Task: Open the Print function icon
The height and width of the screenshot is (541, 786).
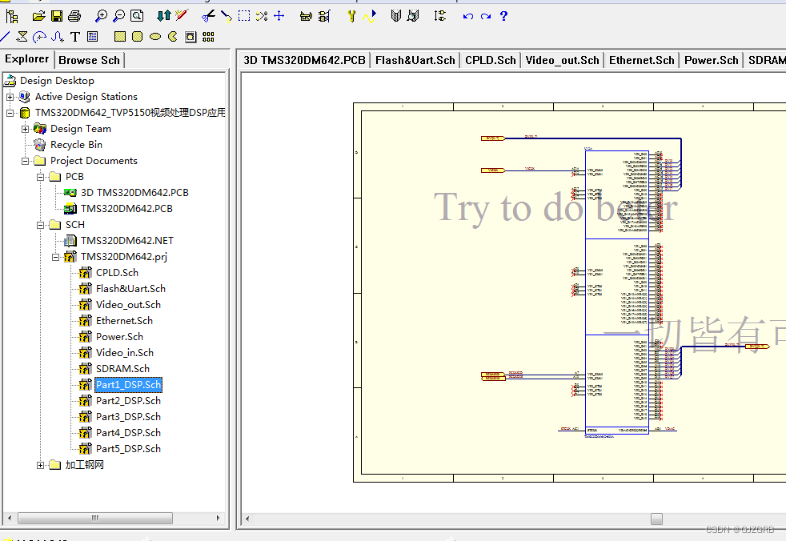Action: 74,15
